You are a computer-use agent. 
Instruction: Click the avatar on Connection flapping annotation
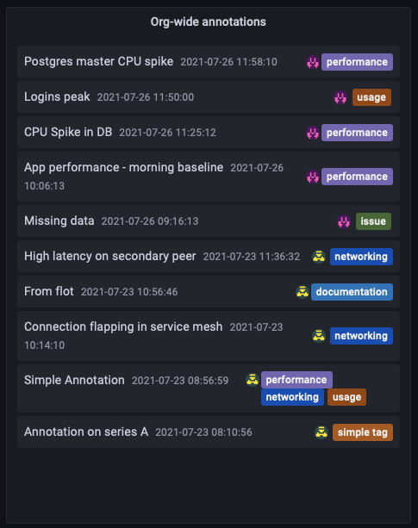(x=318, y=336)
